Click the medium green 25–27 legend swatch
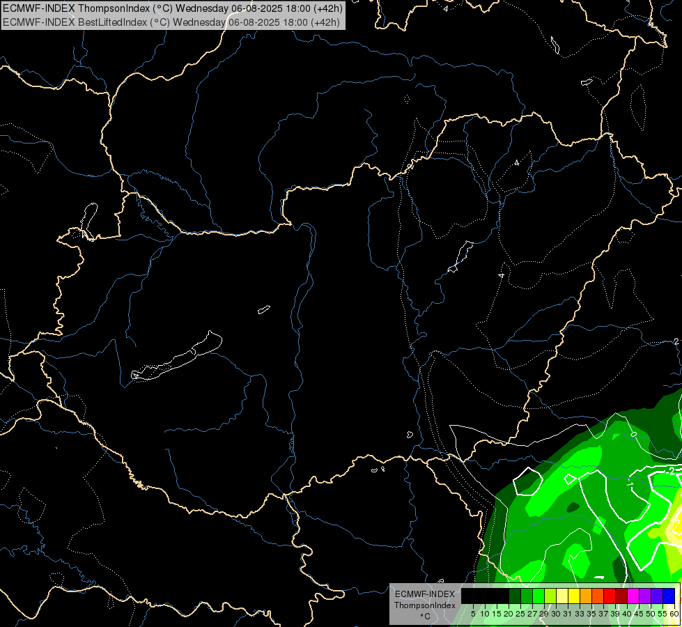The height and width of the screenshot is (627, 682). [527, 596]
